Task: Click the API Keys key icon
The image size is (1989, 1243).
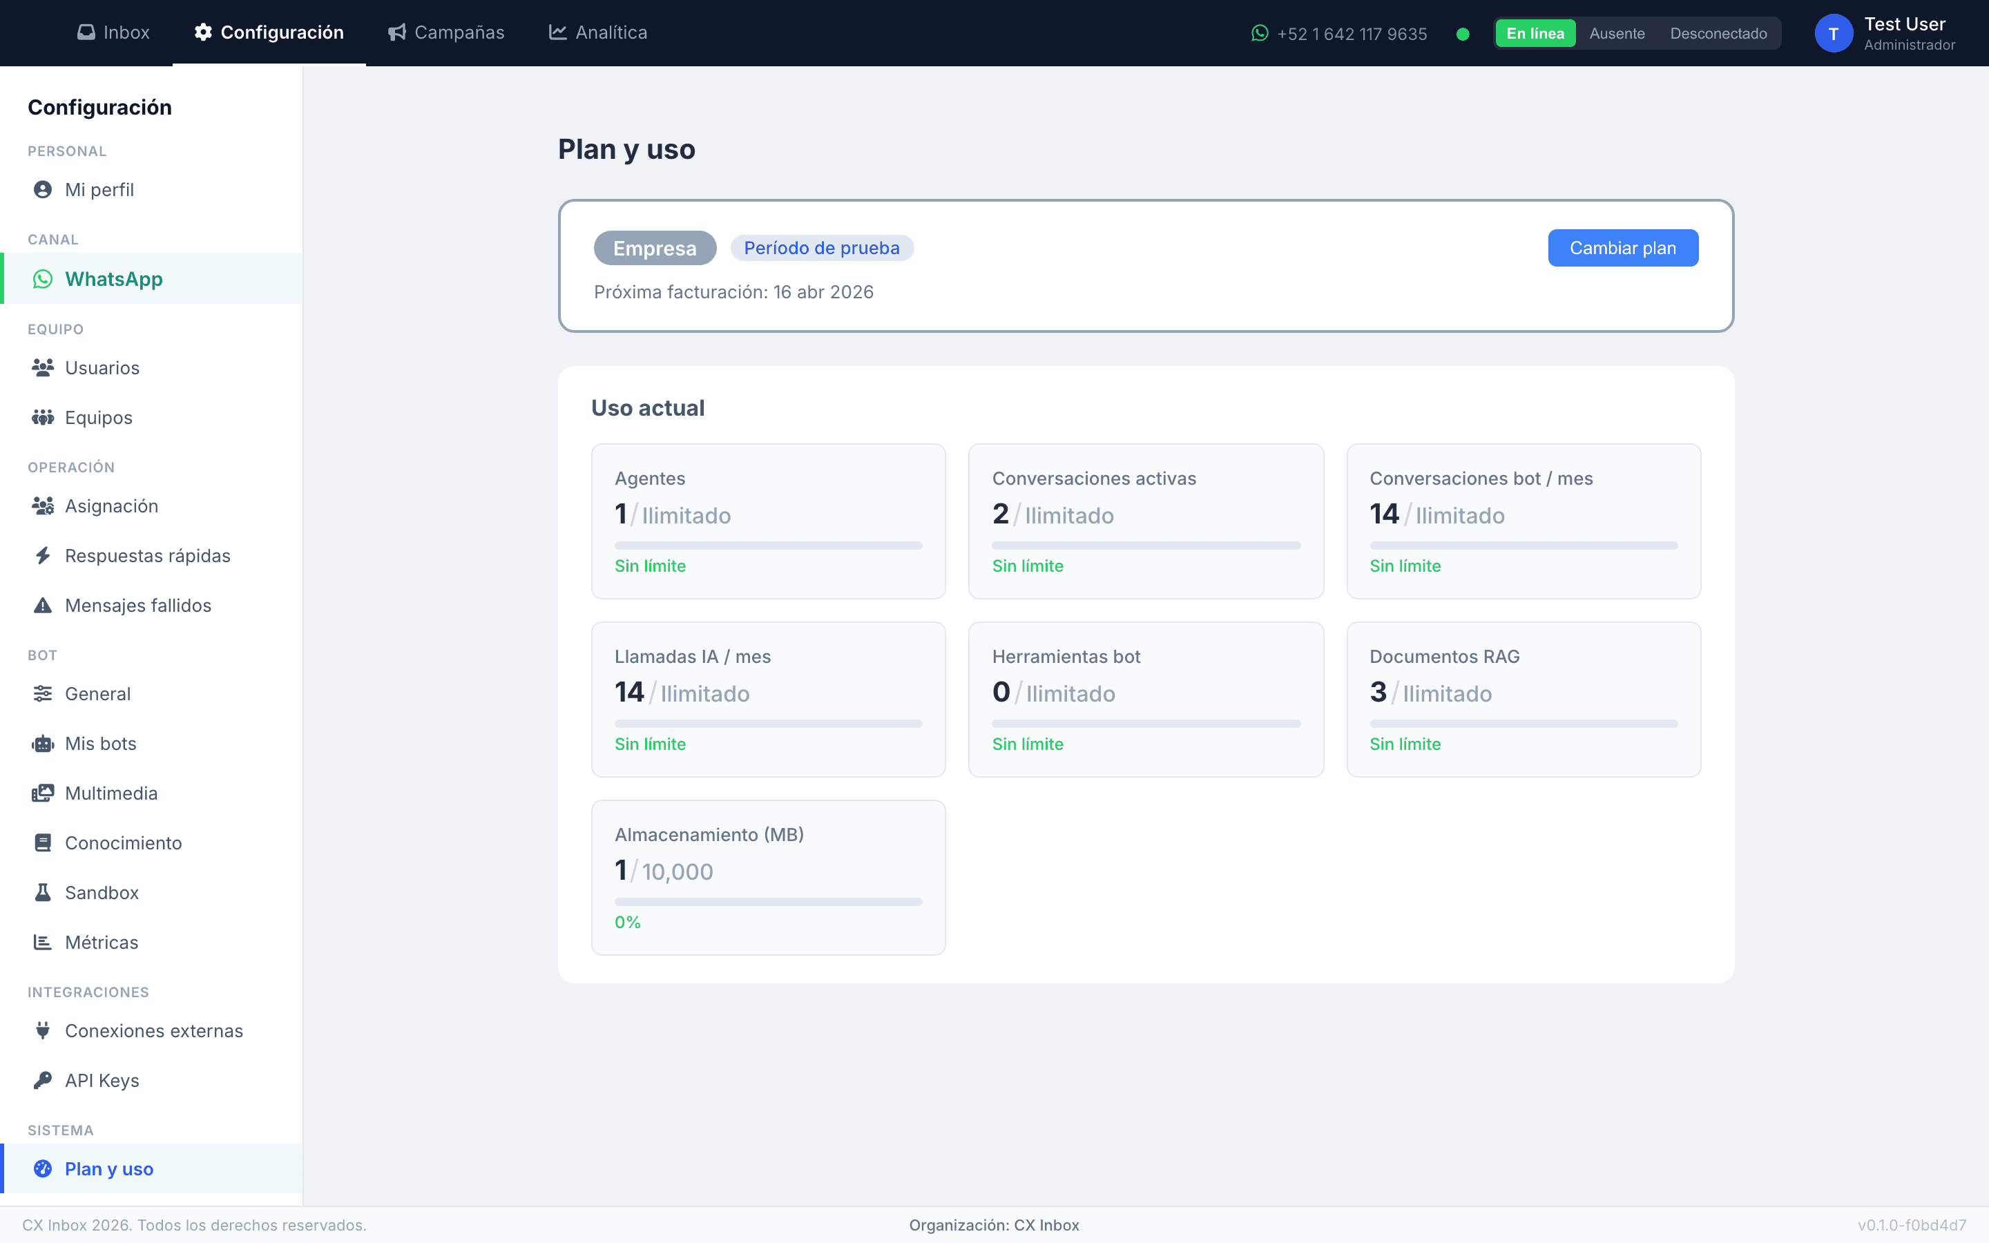Action: (43, 1080)
